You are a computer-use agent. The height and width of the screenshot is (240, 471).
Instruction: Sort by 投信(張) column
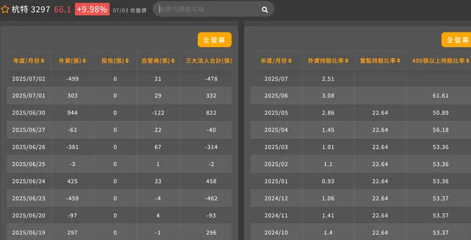pyautogui.click(x=115, y=61)
